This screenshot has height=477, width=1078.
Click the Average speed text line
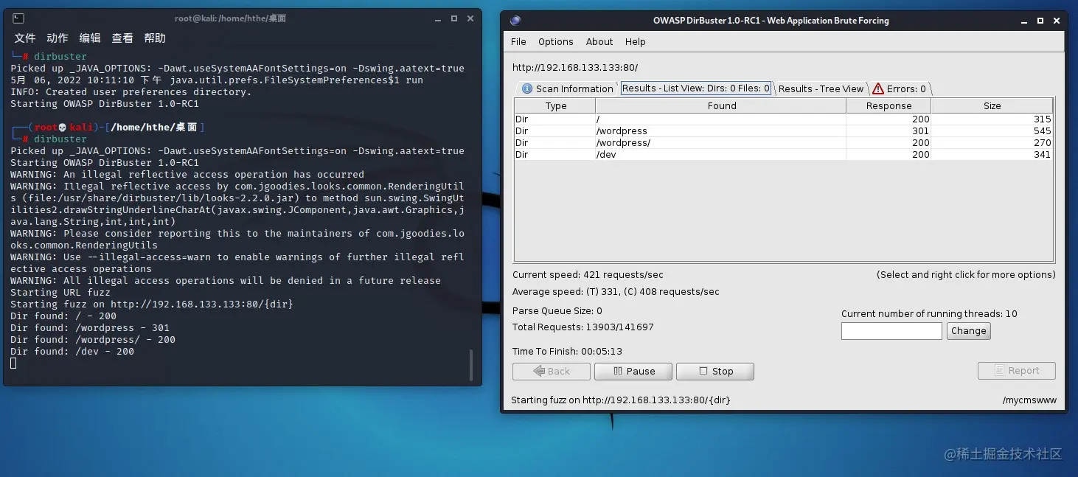click(616, 291)
